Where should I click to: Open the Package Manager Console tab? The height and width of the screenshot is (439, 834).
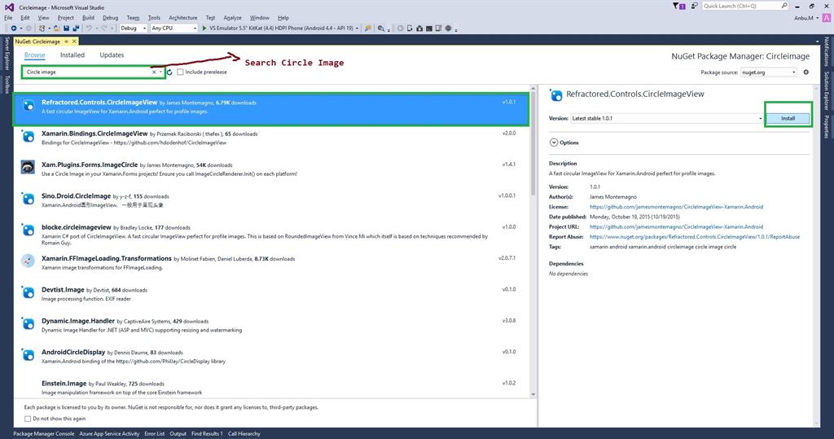point(44,433)
